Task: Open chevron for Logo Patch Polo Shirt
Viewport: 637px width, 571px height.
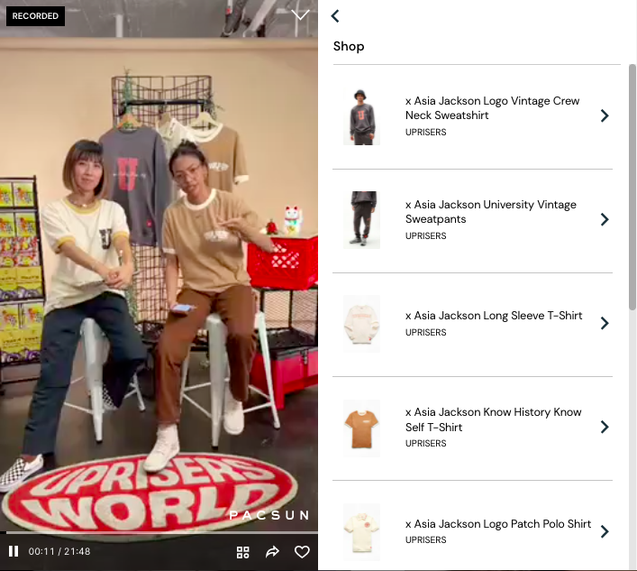Action: (x=605, y=531)
